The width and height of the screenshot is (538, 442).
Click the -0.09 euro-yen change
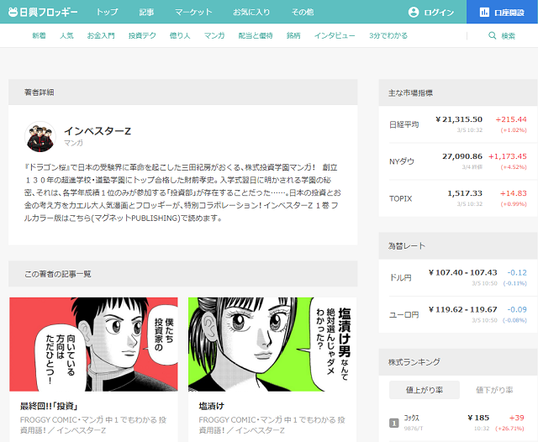coord(517,309)
